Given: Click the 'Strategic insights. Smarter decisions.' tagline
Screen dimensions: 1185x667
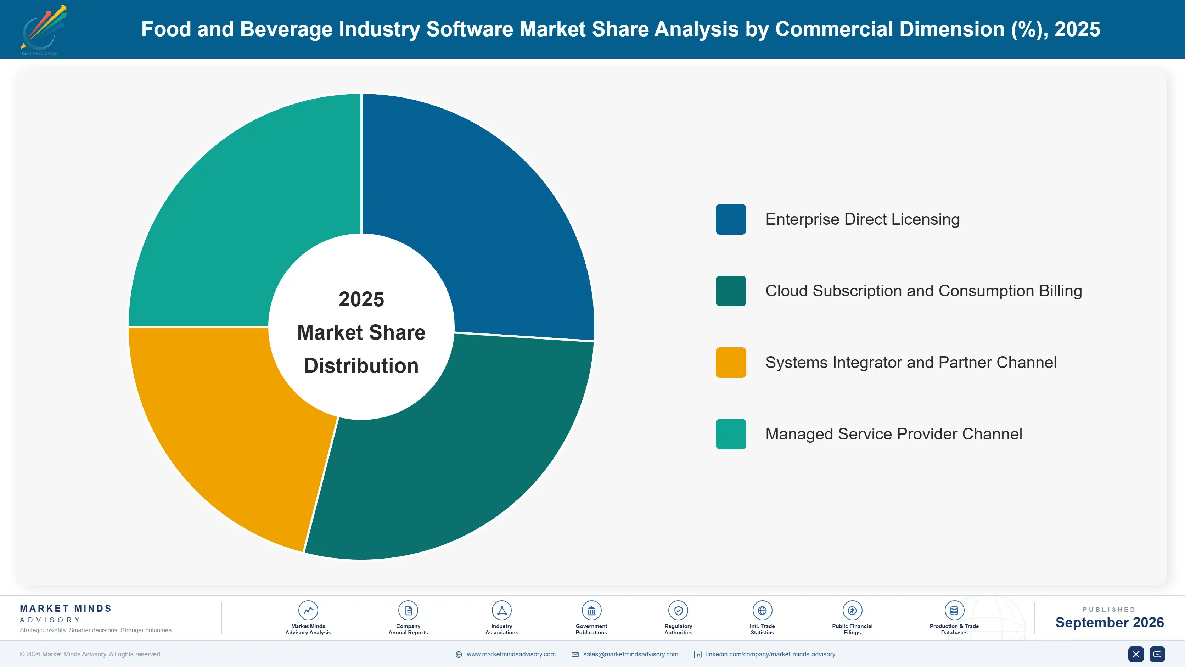Looking at the screenshot, I should (x=96, y=630).
